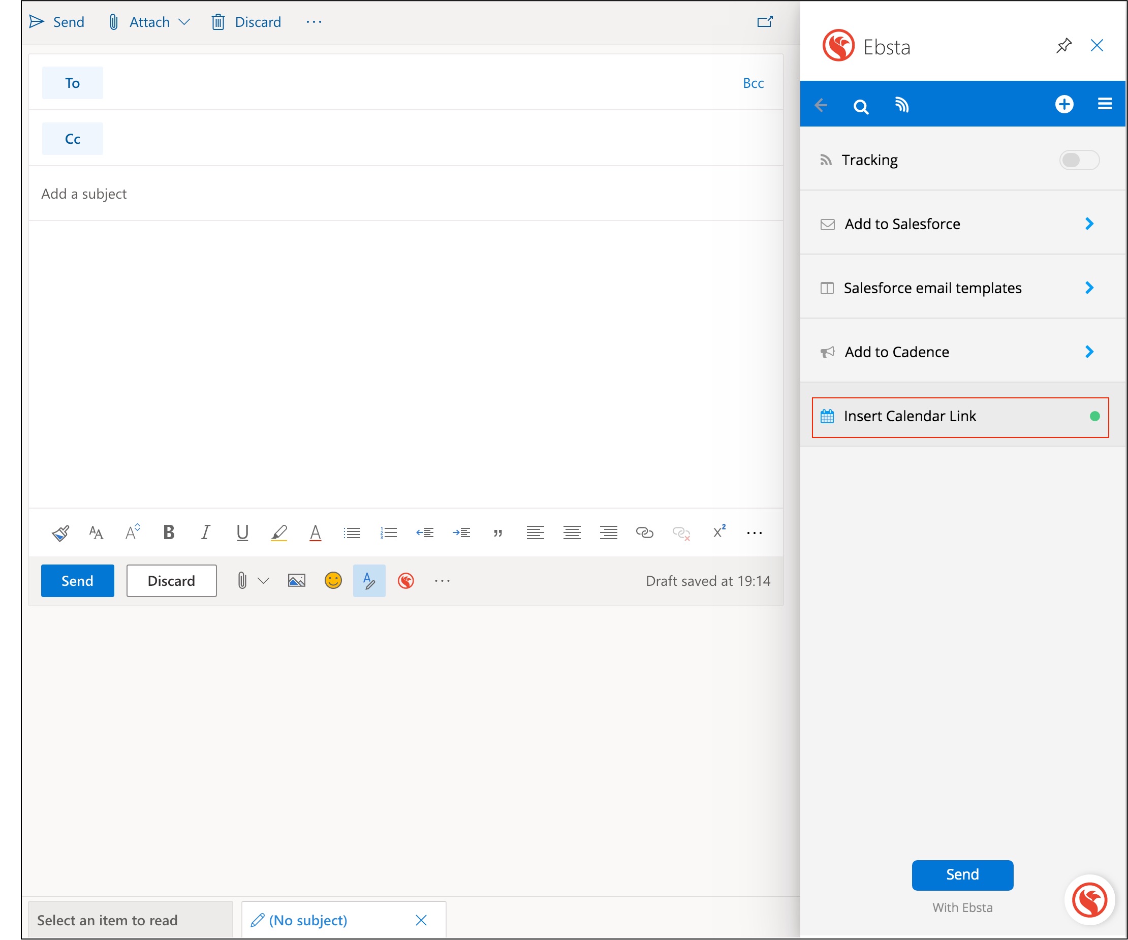Click the Ebsta search icon
Screen dimensions: 1128x940
(x=861, y=106)
